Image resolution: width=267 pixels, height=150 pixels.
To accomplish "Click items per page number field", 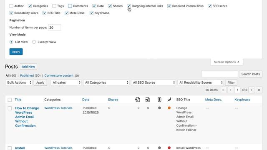I will [55, 27].
